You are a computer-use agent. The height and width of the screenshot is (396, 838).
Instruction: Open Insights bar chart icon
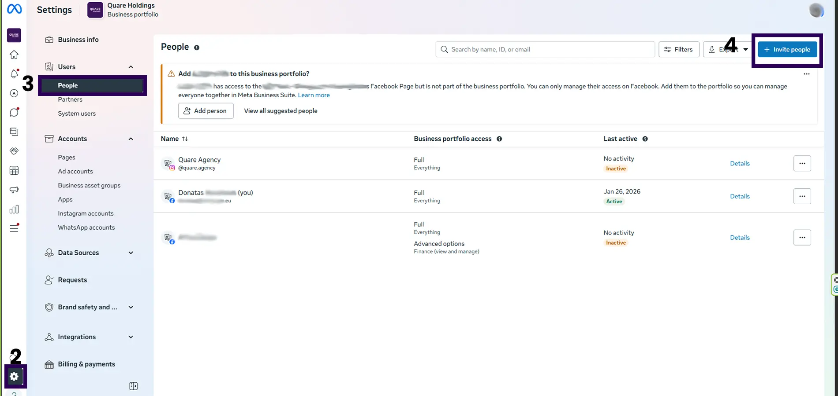coord(14,209)
